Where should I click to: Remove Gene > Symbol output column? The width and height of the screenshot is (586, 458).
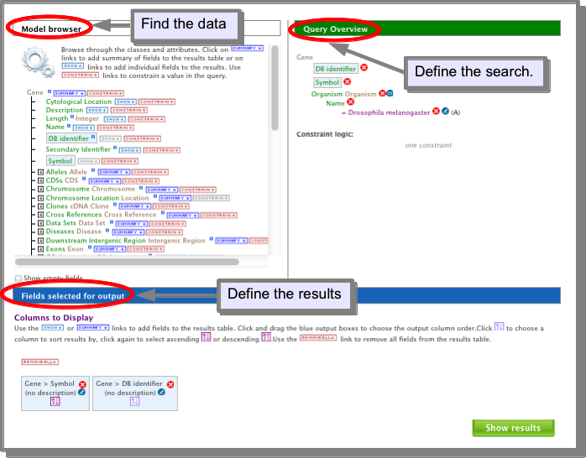tap(82, 384)
